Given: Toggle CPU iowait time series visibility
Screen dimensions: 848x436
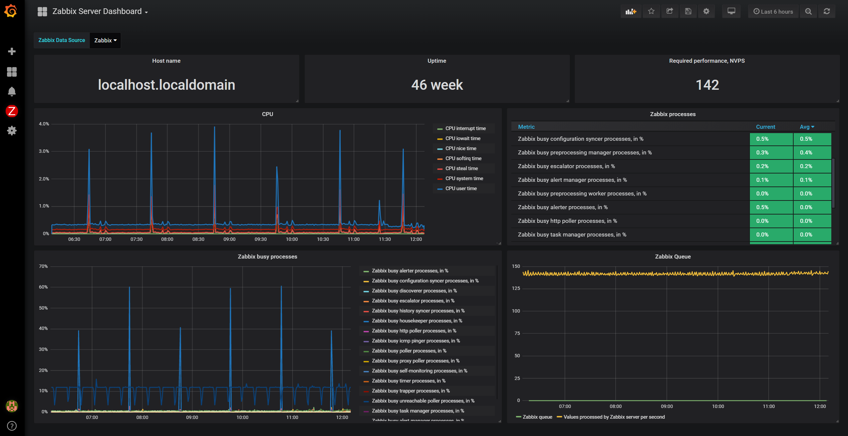Looking at the screenshot, I should click(463, 138).
